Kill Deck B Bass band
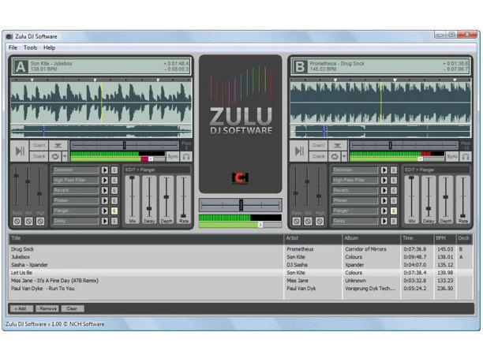483x362 pixels. pyautogui.click(x=296, y=221)
